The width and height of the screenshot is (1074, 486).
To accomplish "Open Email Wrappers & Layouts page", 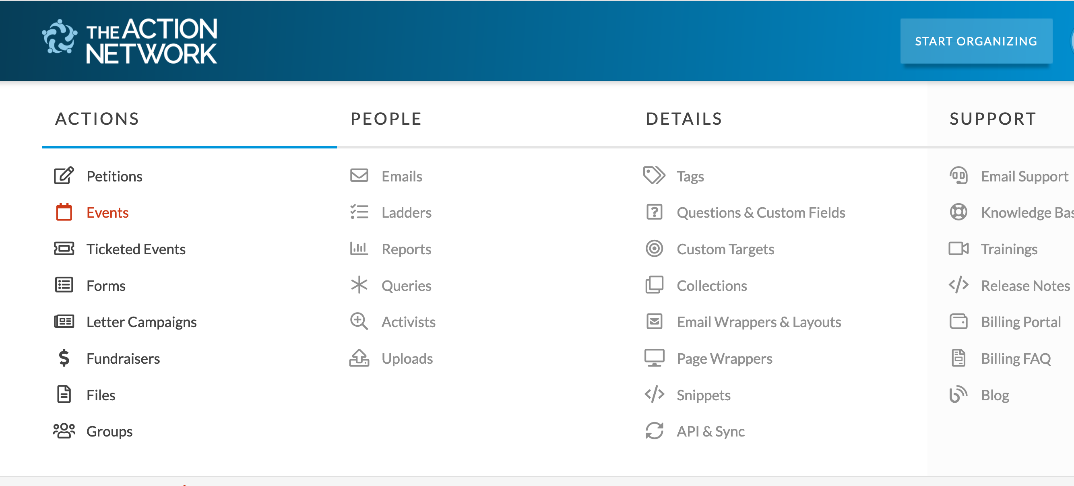I will (758, 322).
